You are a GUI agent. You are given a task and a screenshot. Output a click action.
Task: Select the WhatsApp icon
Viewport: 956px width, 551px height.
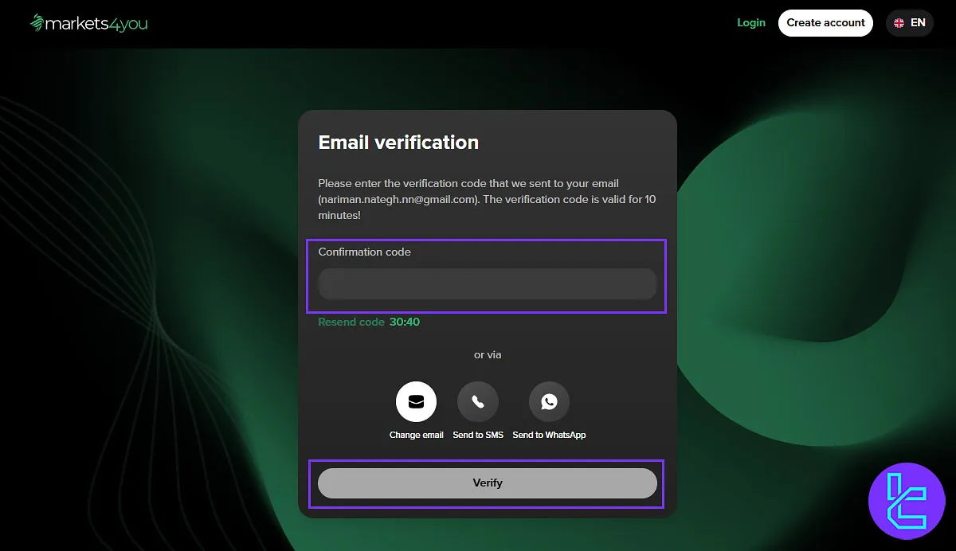click(x=548, y=401)
